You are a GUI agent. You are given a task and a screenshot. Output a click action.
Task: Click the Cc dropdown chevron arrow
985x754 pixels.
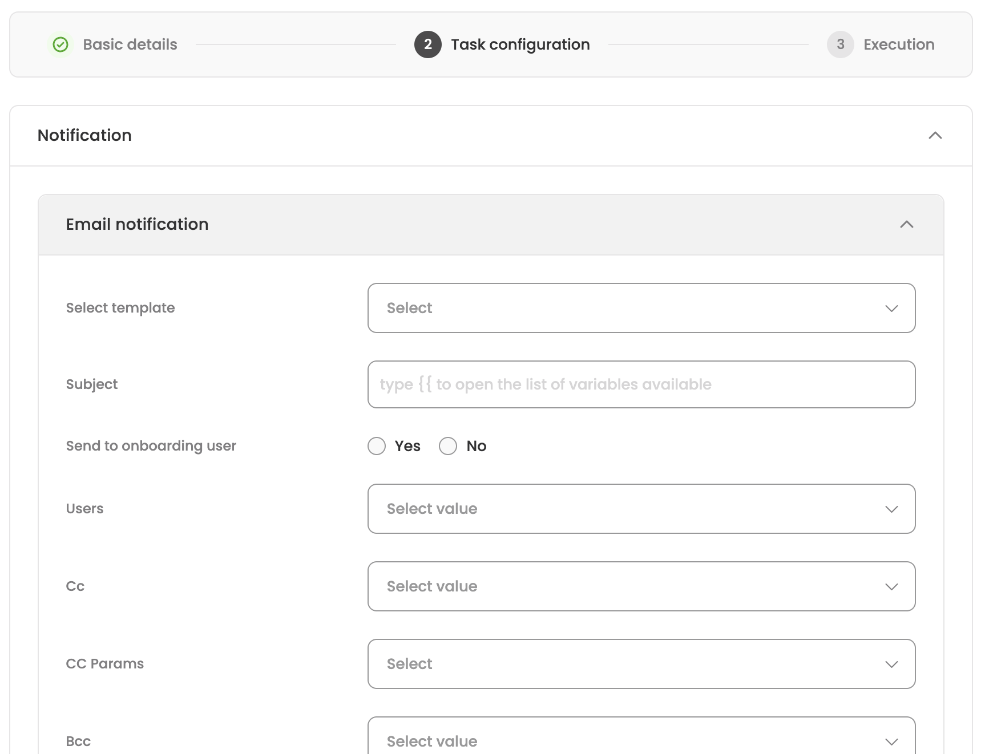891,586
